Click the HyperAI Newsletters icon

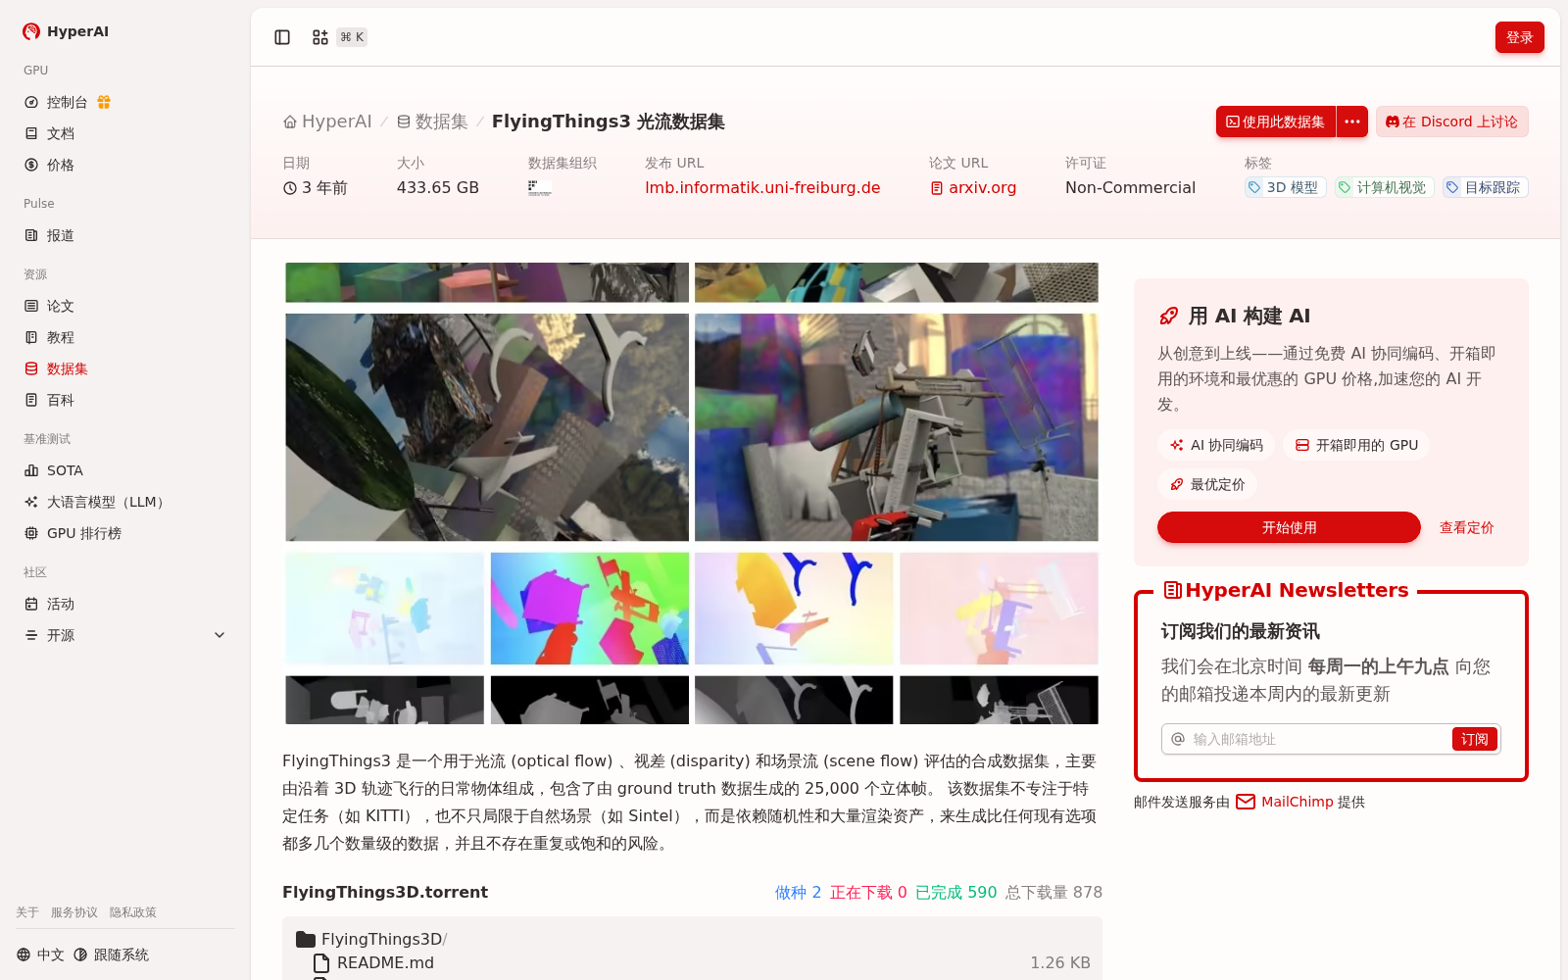(1172, 590)
